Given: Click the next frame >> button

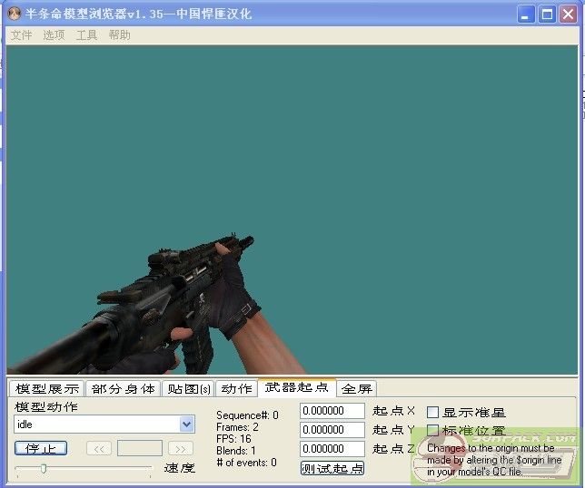Looking at the screenshot, I should [181, 448].
